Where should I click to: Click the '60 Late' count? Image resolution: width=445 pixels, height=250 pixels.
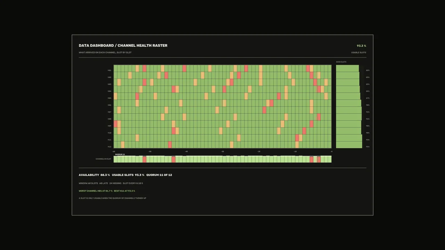[x=104, y=183]
